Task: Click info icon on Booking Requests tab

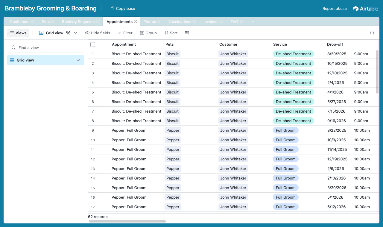Action: coord(98,22)
